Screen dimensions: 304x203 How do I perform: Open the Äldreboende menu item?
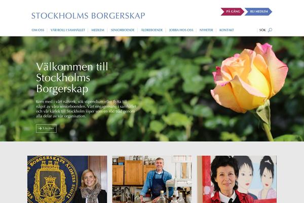151,30
